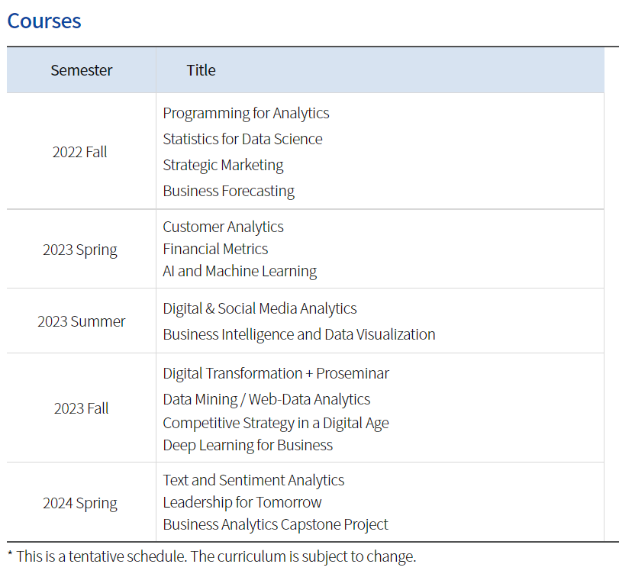The height and width of the screenshot is (577, 619).
Task: Select Statistics for Data Science course
Action: coord(243,139)
